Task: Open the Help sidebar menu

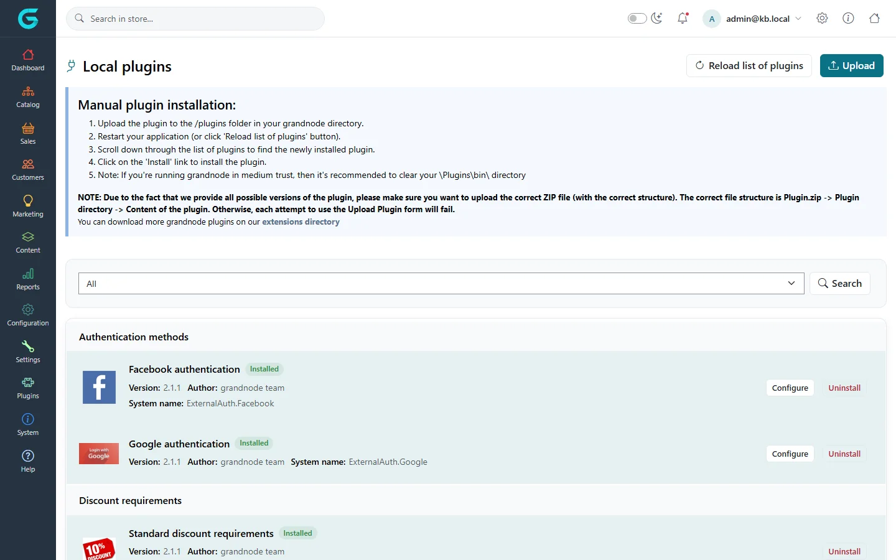Action: pyautogui.click(x=28, y=462)
